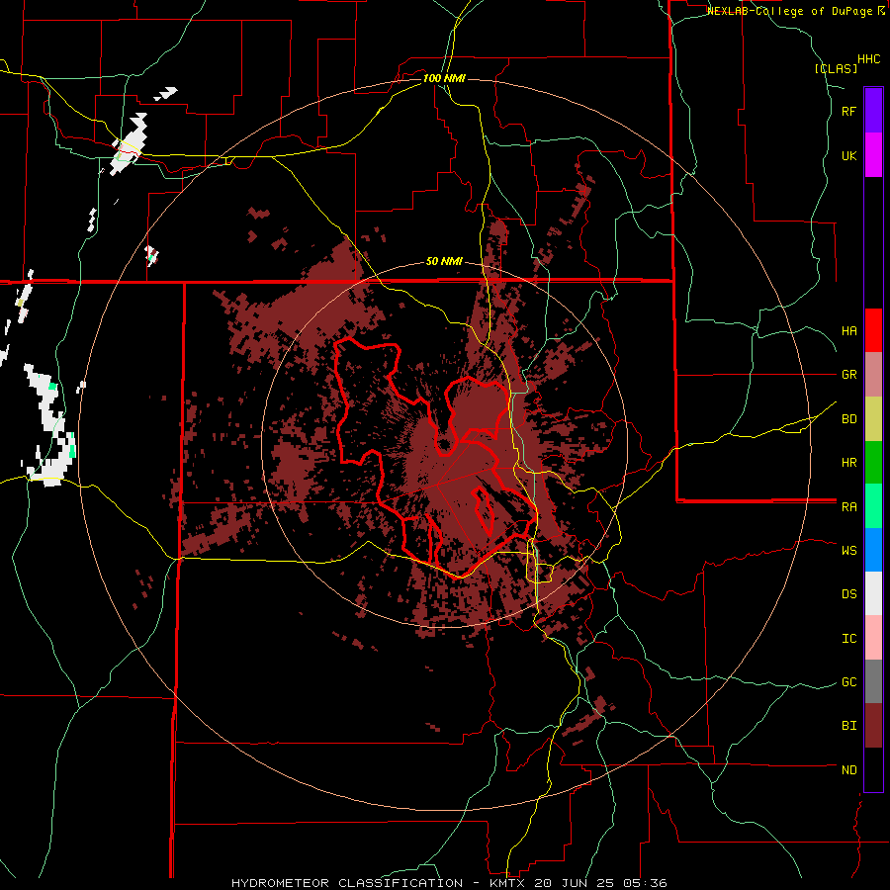Click the BI legend label
The height and width of the screenshot is (890, 890).
click(848, 726)
